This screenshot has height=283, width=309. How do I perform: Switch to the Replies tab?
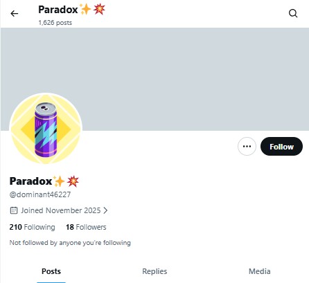(x=154, y=271)
